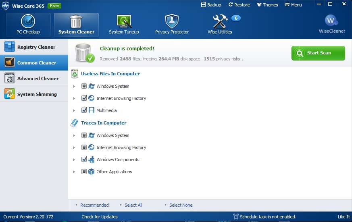352x222 pixels.
Task: Click the Wise Care 365 logo icon
Action: point(6,6)
